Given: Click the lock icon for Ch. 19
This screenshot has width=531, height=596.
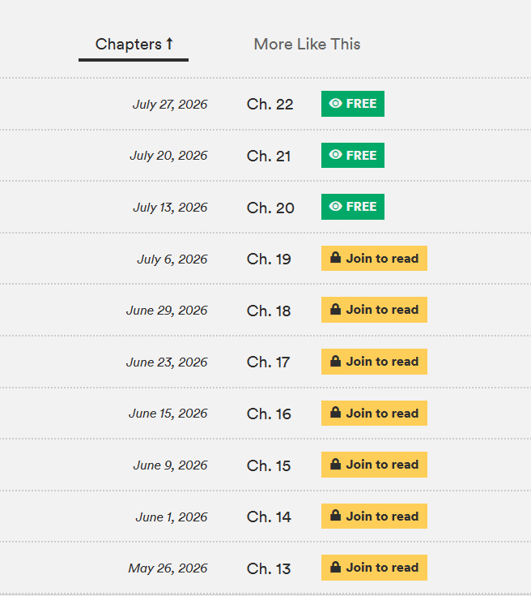Looking at the screenshot, I should [336, 257].
